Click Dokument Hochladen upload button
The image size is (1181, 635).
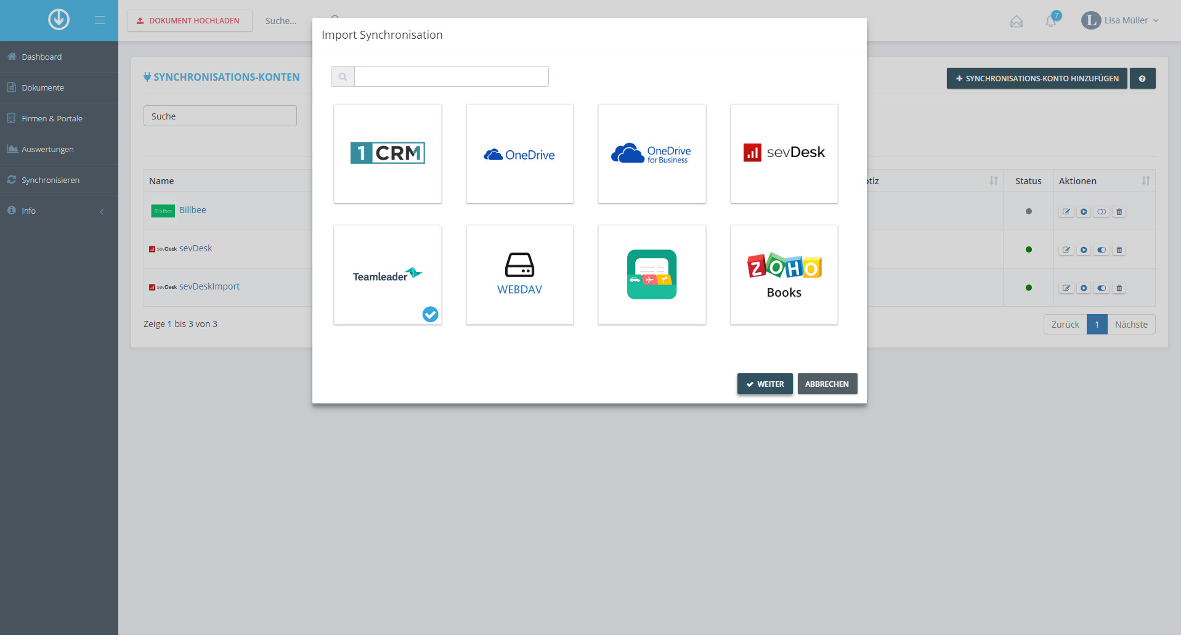point(190,20)
